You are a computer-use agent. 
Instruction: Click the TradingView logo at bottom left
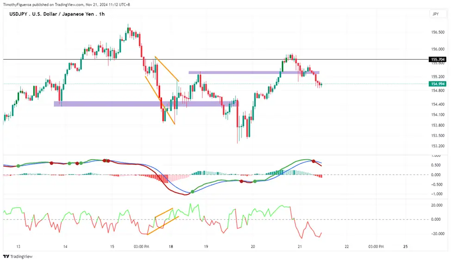point(18,256)
